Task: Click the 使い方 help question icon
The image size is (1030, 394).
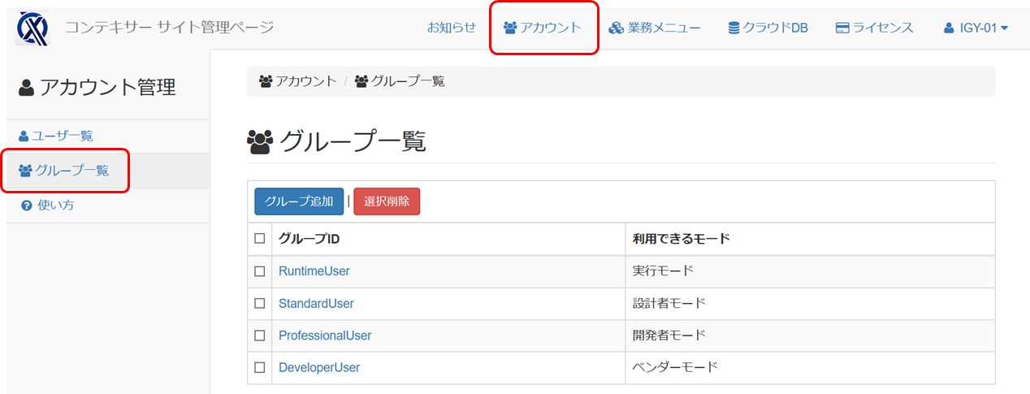Action: point(26,206)
